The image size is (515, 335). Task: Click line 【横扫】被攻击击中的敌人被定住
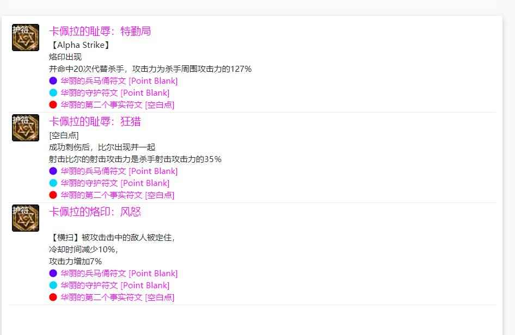[112, 237]
